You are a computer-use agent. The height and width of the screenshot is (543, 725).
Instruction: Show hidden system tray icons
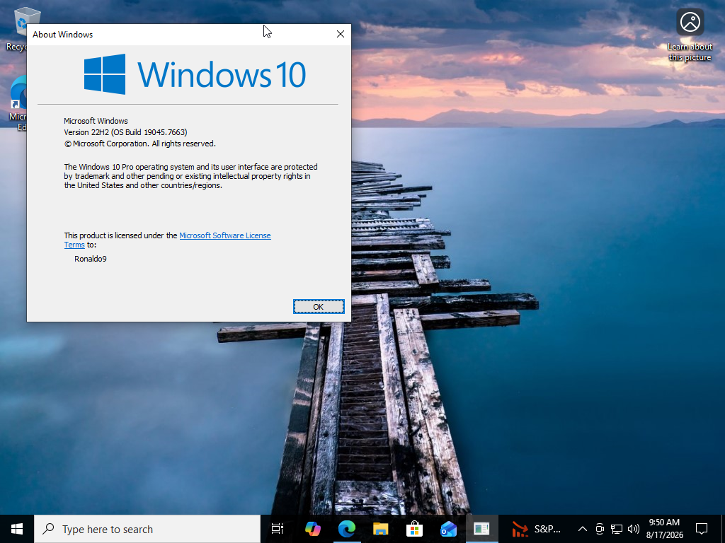point(583,529)
